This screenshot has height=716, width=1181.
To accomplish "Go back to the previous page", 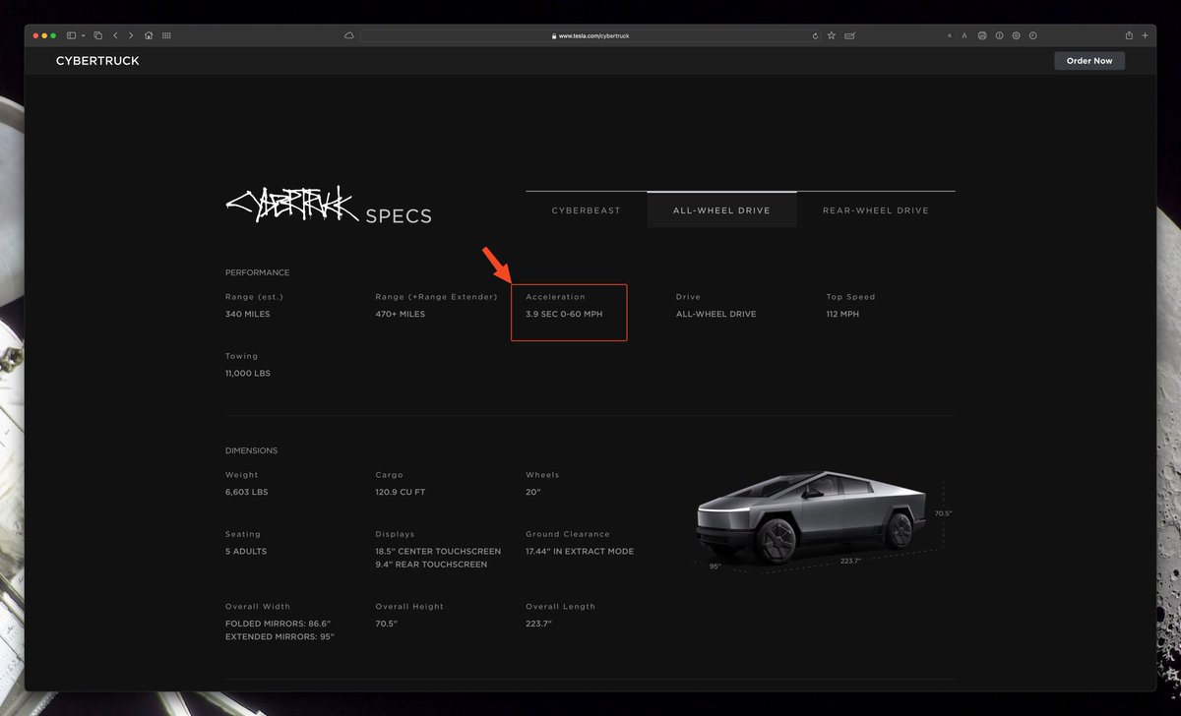I will tap(116, 35).
